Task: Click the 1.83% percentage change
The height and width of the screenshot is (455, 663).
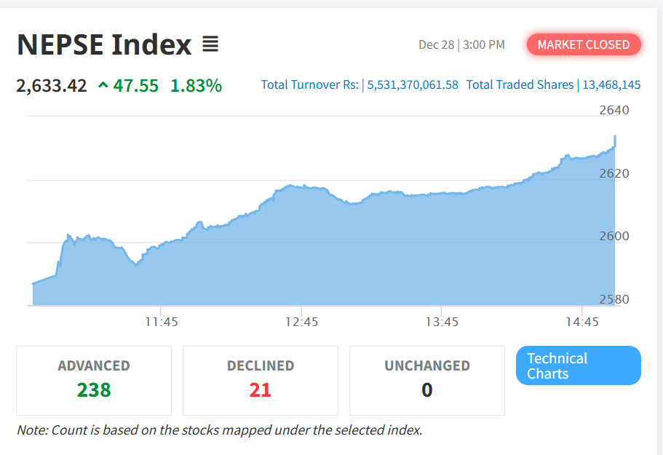Action: (x=196, y=86)
